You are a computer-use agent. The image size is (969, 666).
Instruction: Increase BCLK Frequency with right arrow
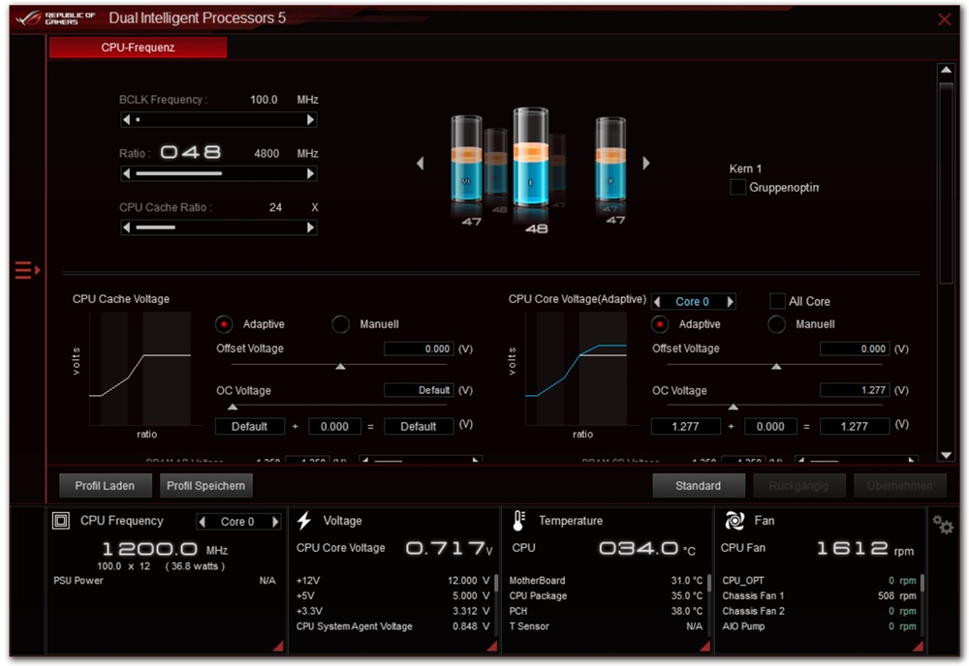[x=310, y=120]
